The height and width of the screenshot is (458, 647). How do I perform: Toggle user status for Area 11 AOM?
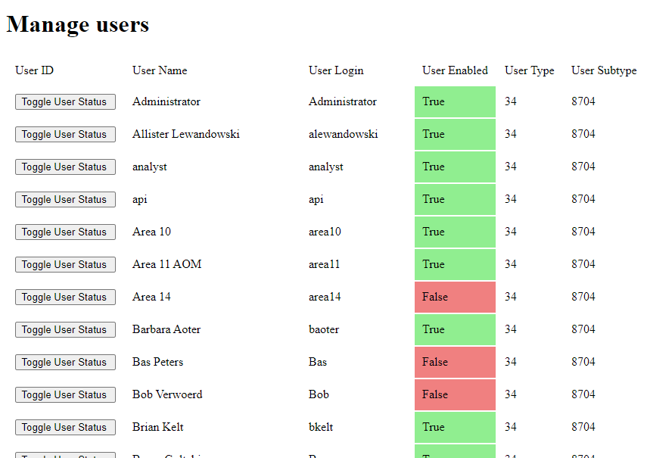(x=65, y=264)
